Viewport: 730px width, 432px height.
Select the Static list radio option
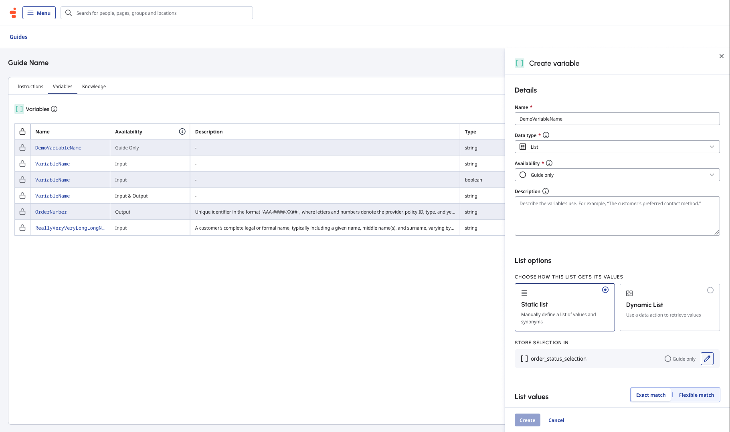click(x=605, y=290)
